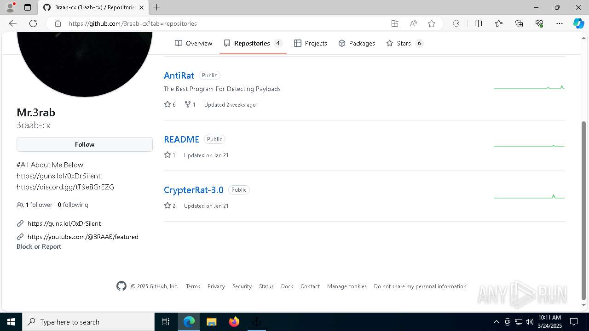
Task: Open the browser Extensions icon
Action: coord(456,23)
